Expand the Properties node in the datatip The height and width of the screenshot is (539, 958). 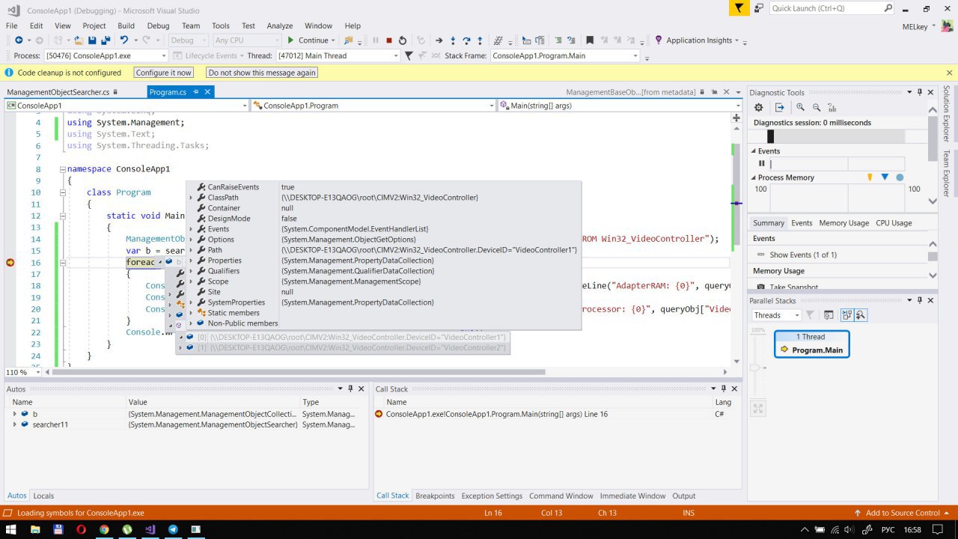[x=191, y=261]
